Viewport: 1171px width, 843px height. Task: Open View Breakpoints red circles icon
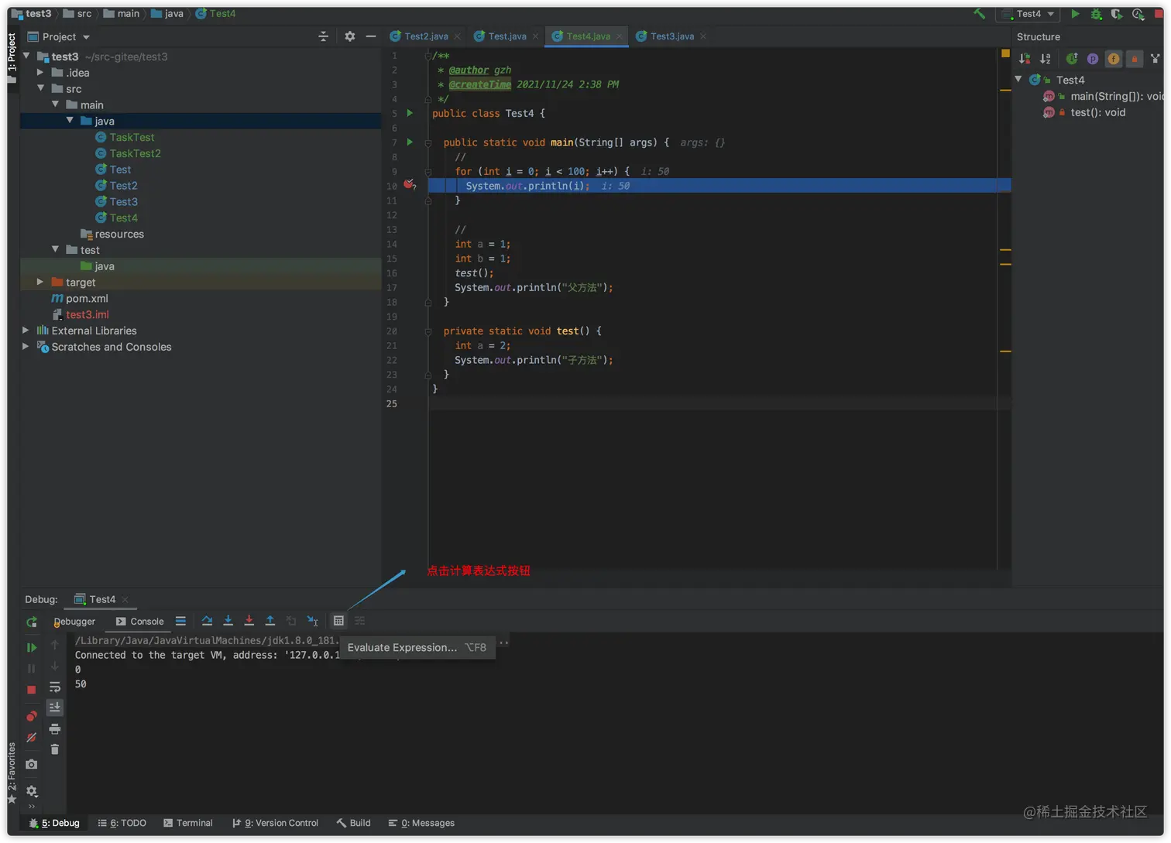[32, 716]
